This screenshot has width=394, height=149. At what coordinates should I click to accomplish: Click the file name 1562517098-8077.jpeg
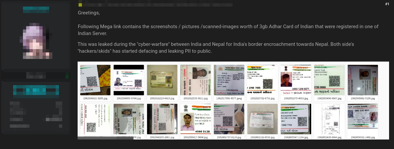click(x=229, y=98)
